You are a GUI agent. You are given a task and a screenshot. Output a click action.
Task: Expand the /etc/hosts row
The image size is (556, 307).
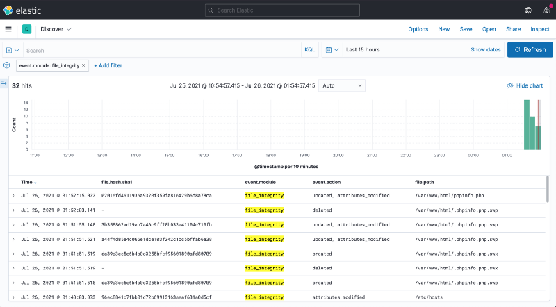point(13,297)
